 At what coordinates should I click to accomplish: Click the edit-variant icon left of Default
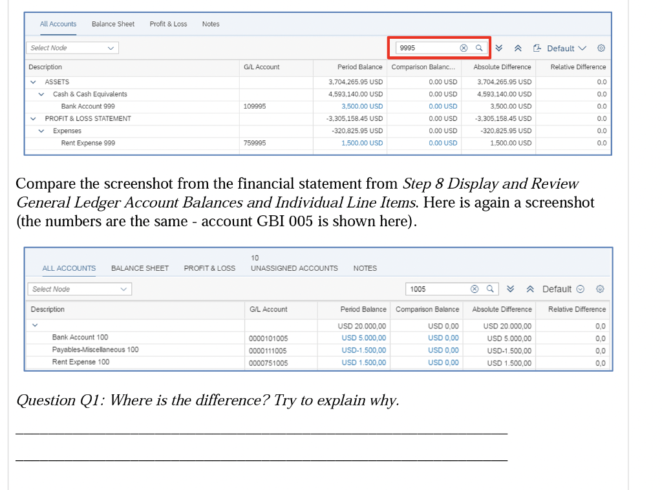536,48
